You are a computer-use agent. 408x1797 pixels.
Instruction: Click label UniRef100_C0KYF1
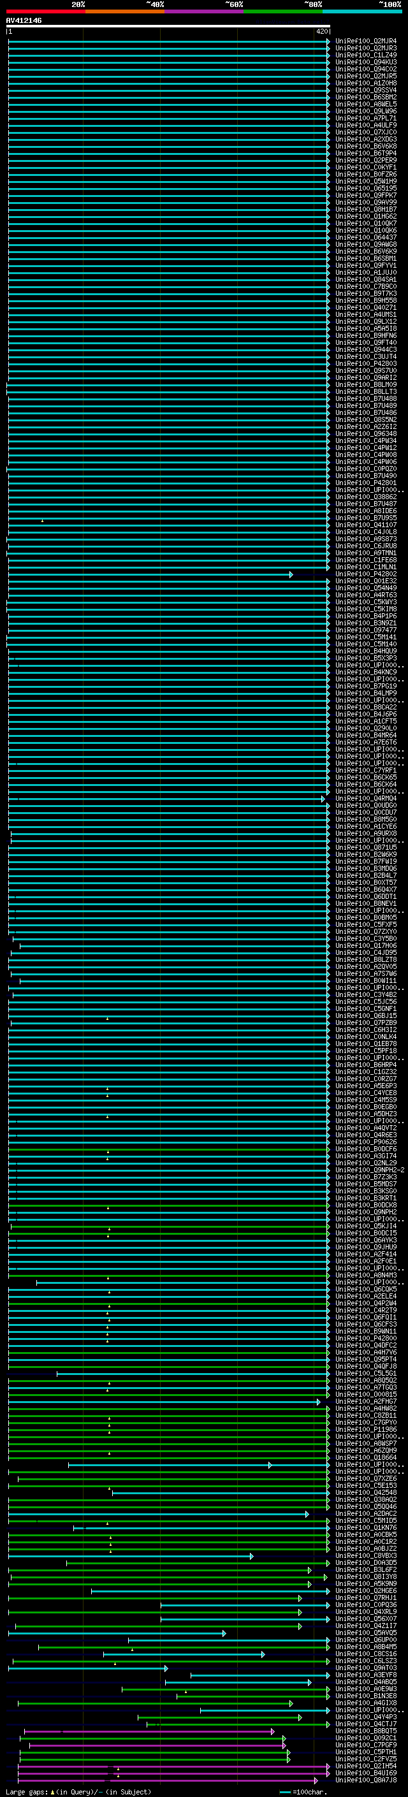tap(366, 168)
